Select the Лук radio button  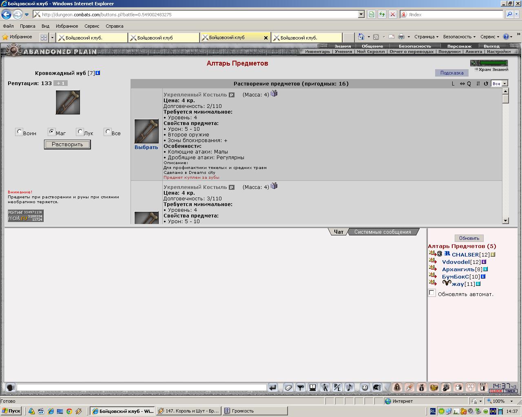[x=80, y=132]
